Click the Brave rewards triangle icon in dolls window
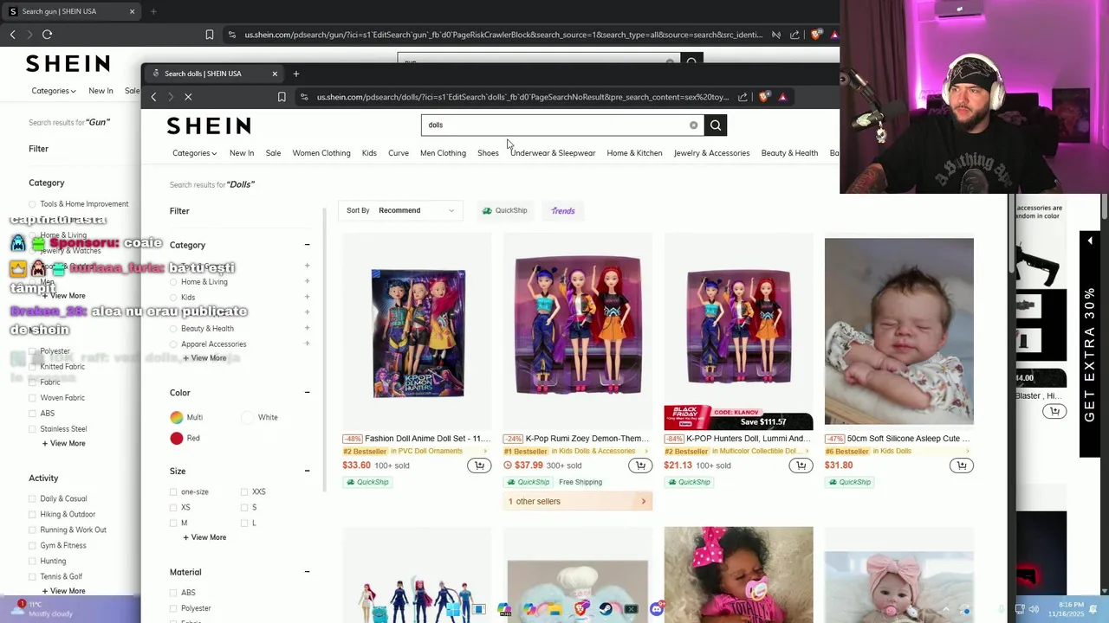Image resolution: width=1109 pixels, height=623 pixels. tap(782, 97)
